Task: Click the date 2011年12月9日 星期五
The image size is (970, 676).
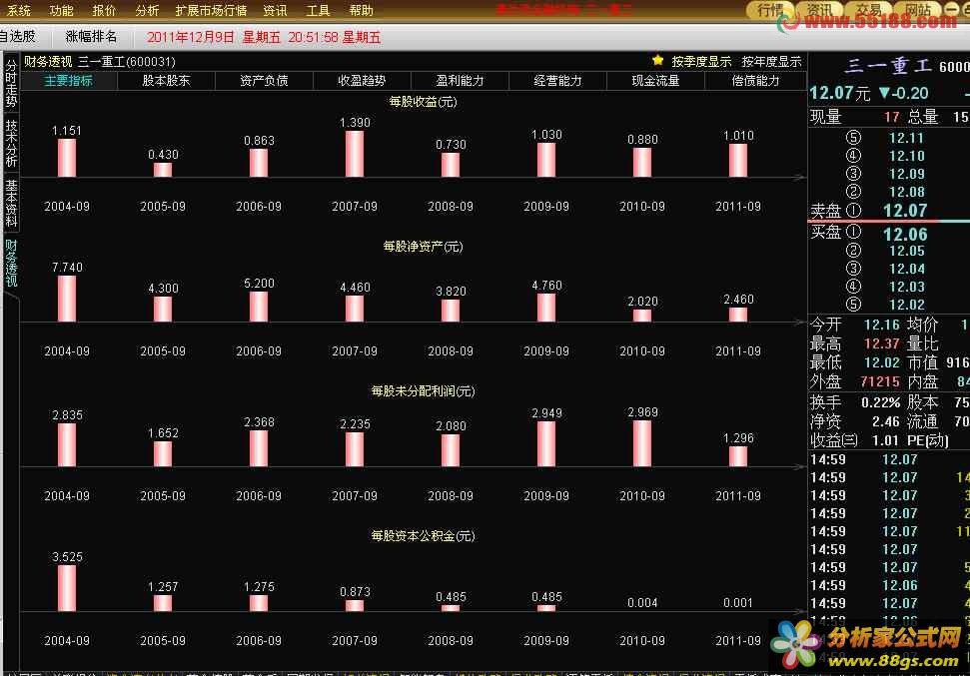Action: tap(214, 37)
